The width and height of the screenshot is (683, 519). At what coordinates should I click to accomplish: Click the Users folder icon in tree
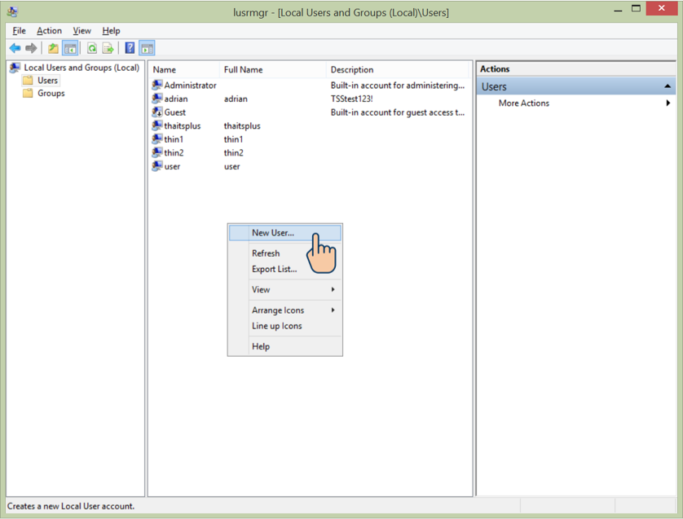(28, 80)
